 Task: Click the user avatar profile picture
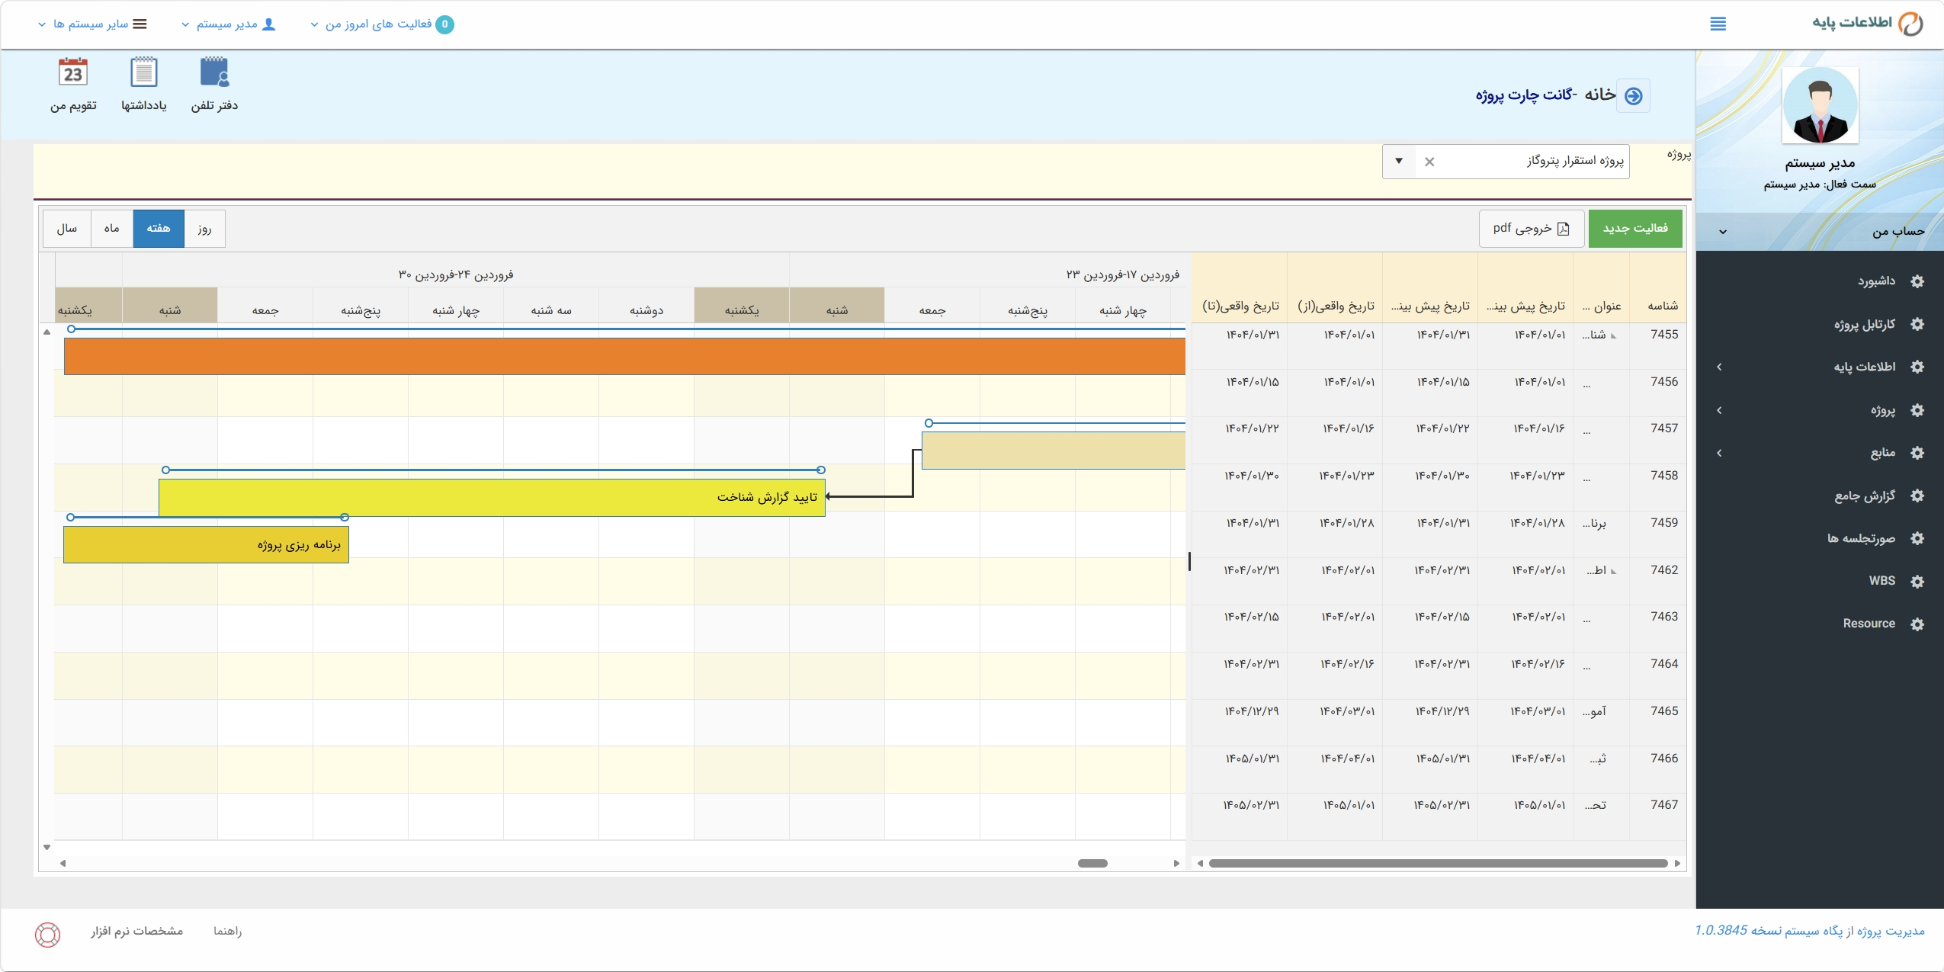coord(1820,106)
